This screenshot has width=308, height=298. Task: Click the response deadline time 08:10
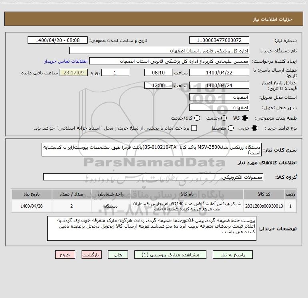click(158, 72)
